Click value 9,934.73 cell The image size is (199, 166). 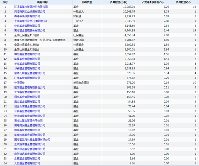[x=130, y=16]
